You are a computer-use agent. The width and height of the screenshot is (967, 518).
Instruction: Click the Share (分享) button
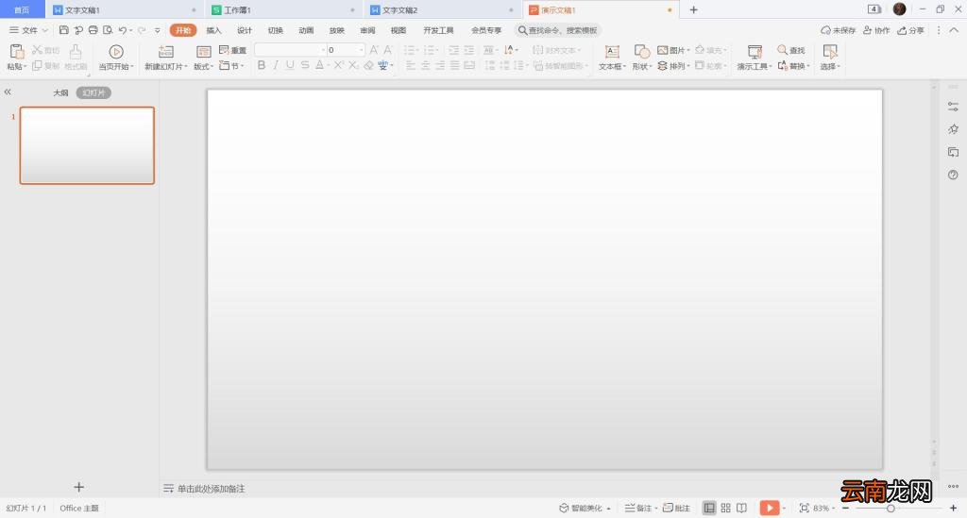pos(911,30)
